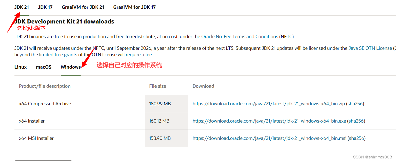Open the GraalVM for JDK 21 tab
This screenshot has width=396, height=161.
pyautogui.click(x=83, y=7)
